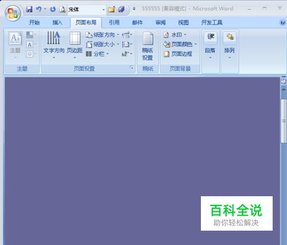Open the 页边距 margins tool
Screen dimensions: 287x245
75,45
